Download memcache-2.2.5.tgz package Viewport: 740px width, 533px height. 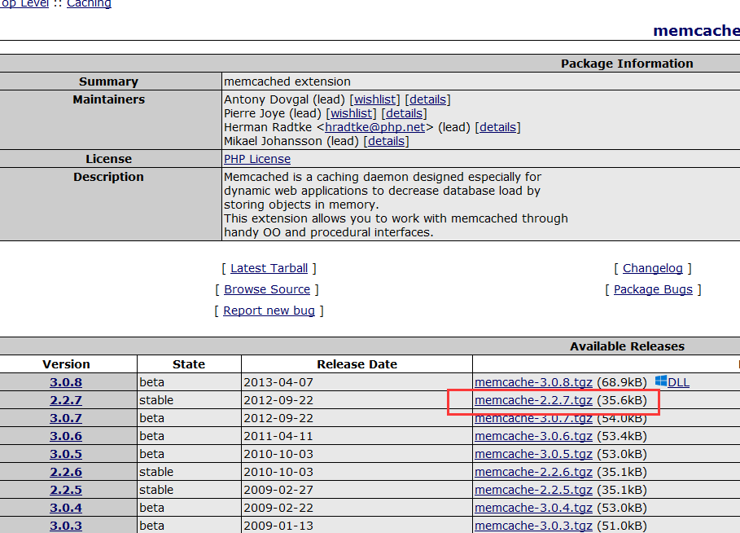(x=533, y=490)
